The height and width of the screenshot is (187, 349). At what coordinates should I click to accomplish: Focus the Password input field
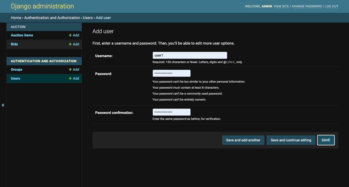171,73
